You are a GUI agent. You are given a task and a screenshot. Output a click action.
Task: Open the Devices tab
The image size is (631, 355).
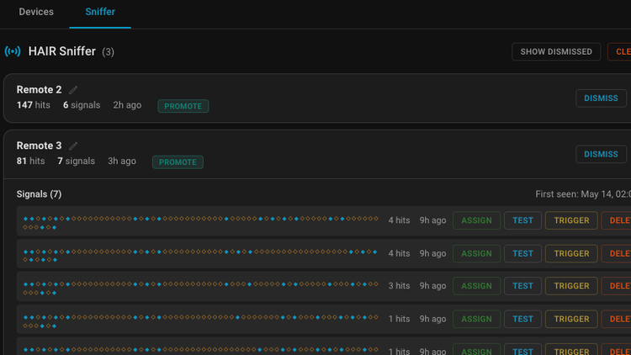36,12
